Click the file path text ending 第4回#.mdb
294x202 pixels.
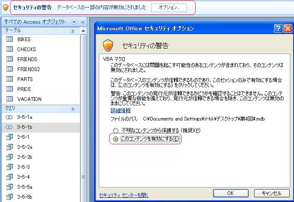(203, 119)
